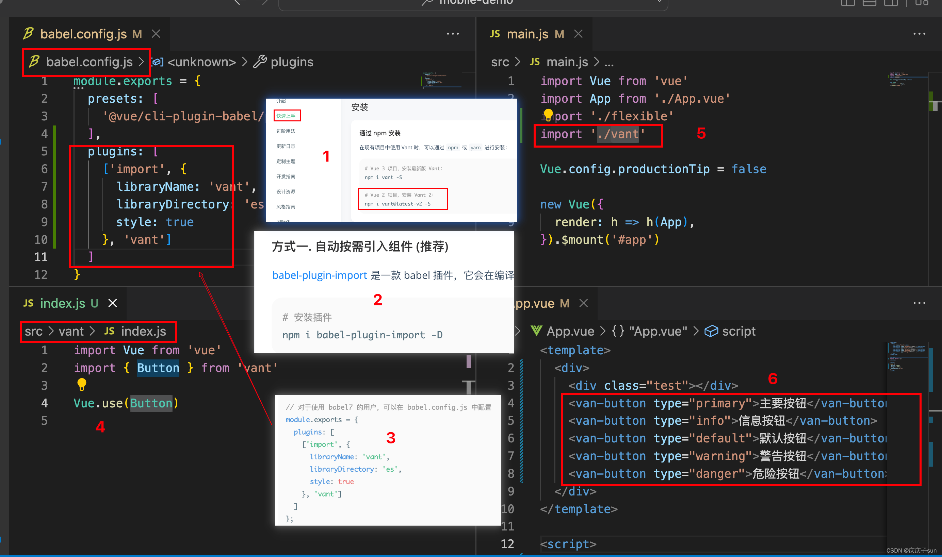Open customize layout icon
Image resolution: width=942 pixels, height=557 pixels.
coord(921,3)
